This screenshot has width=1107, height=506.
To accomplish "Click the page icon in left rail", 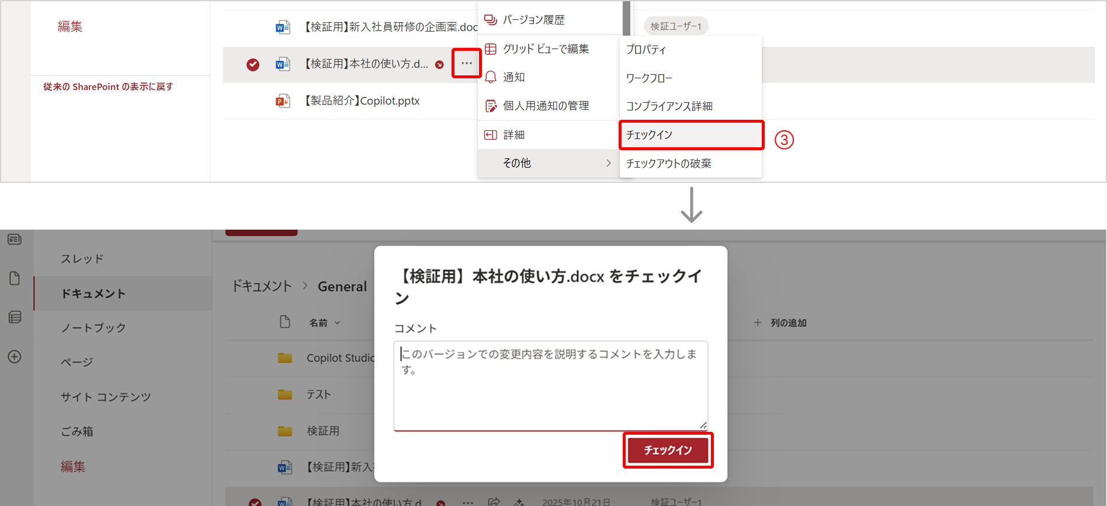I will tap(15, 278).
